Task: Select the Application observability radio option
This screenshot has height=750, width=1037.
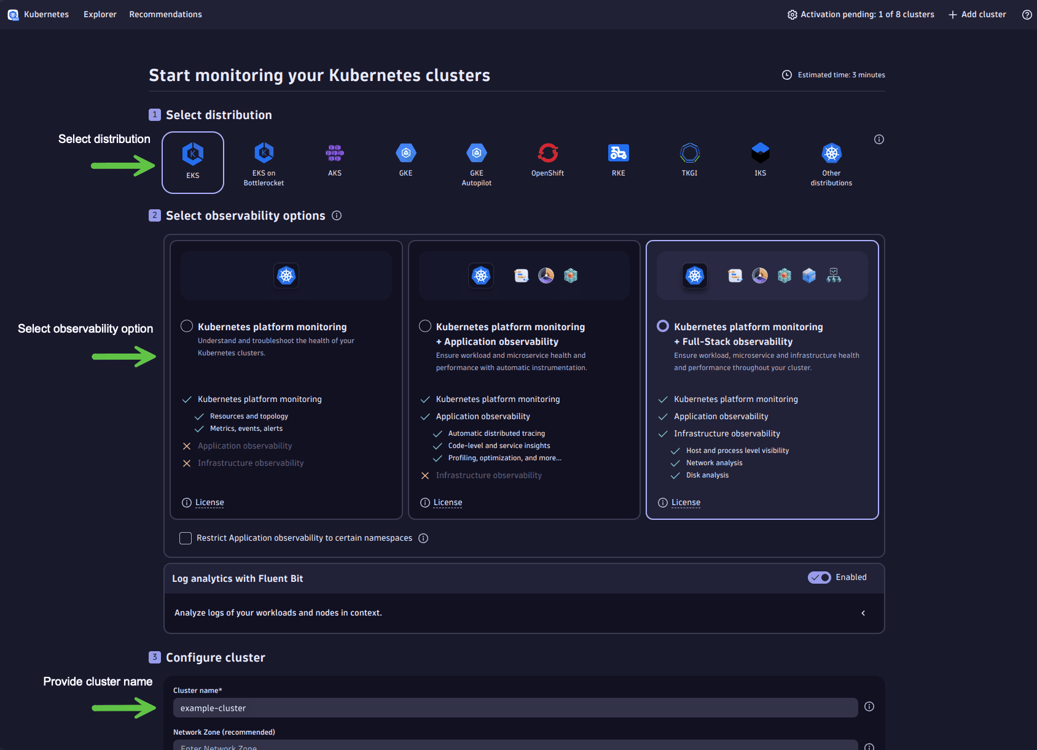Action: 425,326
